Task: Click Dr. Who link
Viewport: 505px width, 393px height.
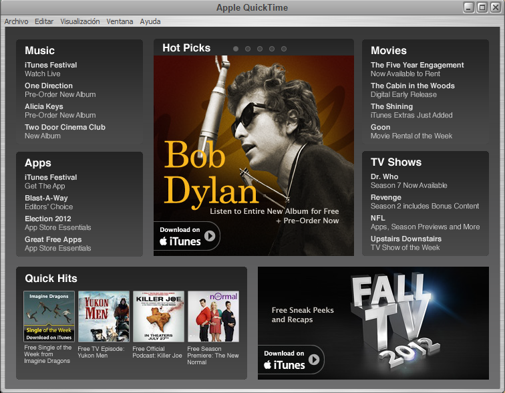Action: [384, 176]
